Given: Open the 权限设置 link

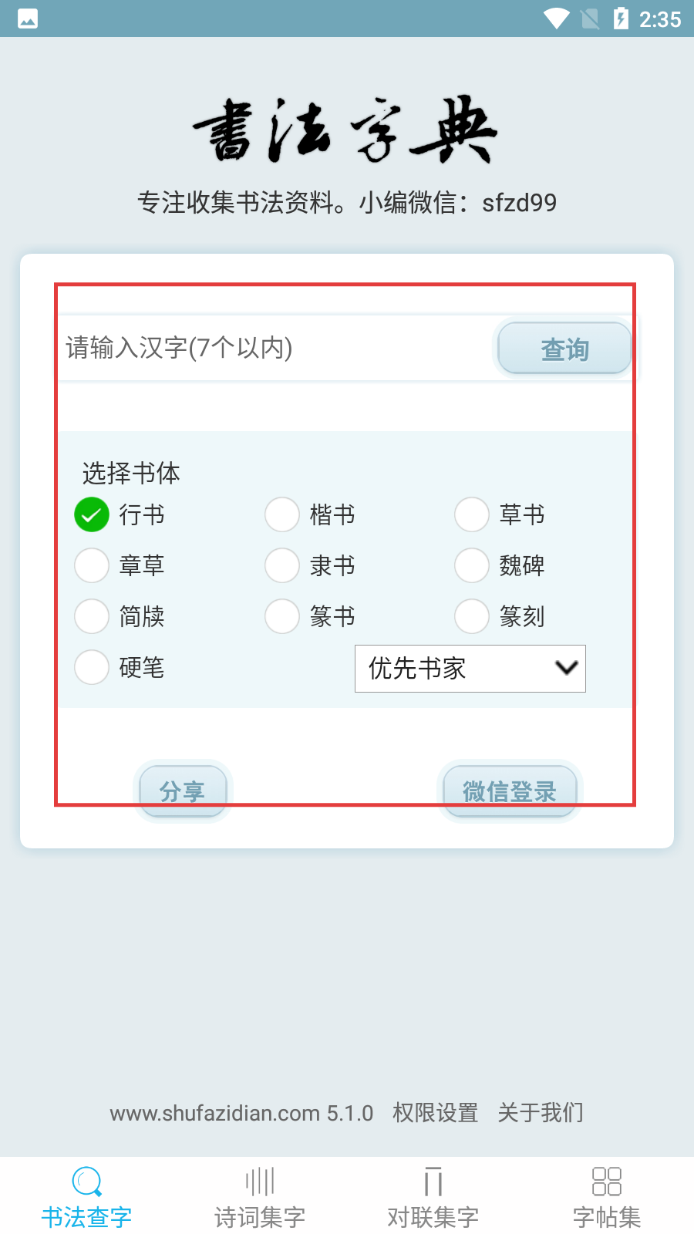Looking at the screenshot, I should click(x=435, y=1113).
